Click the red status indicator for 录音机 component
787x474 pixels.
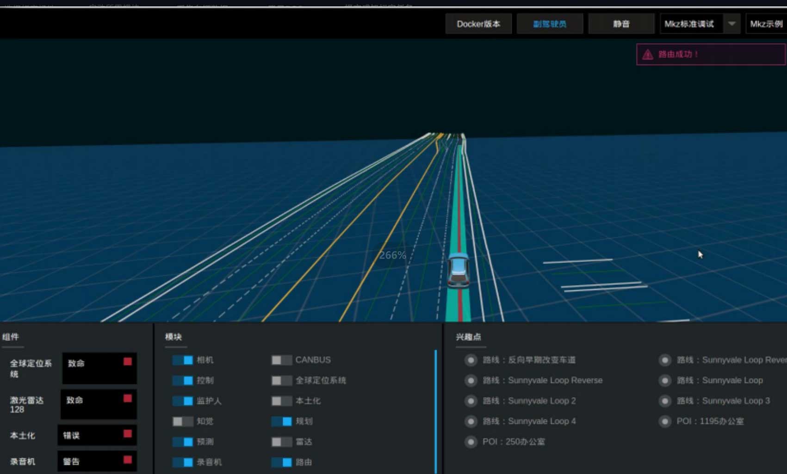[x=127, y=460]
